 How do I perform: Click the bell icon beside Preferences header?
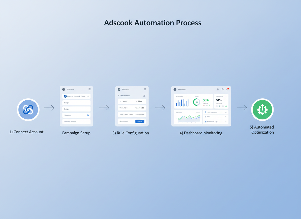click(144, 96)
